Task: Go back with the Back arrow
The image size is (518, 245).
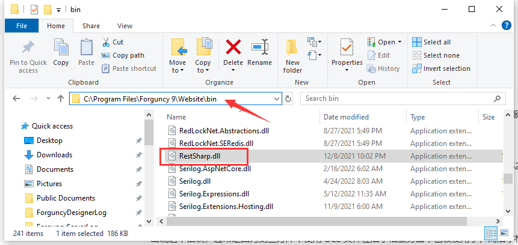Action: [x=16, y=98]
